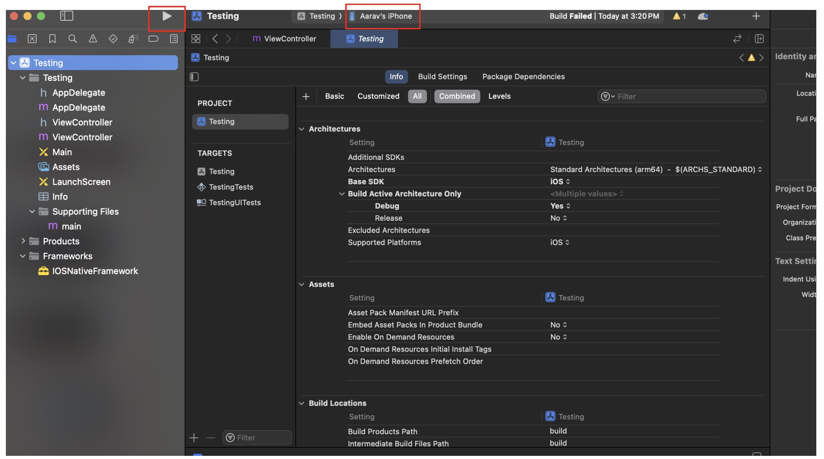The height and width of the screenshot is (459, 824).
Task: Open the Package Dependencies tab
Action: tap(523, 76)
